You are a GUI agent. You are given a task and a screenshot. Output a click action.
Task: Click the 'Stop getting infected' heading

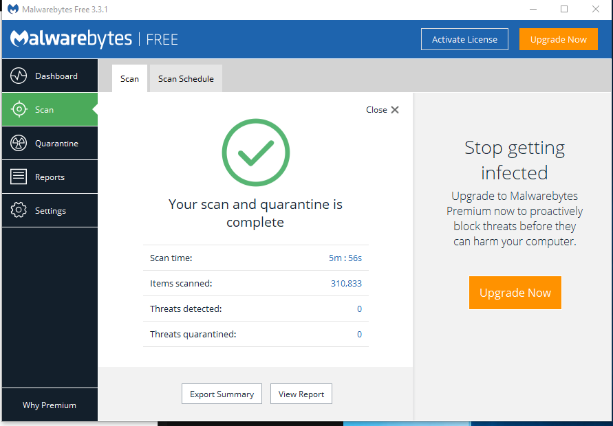coord(515,159)
